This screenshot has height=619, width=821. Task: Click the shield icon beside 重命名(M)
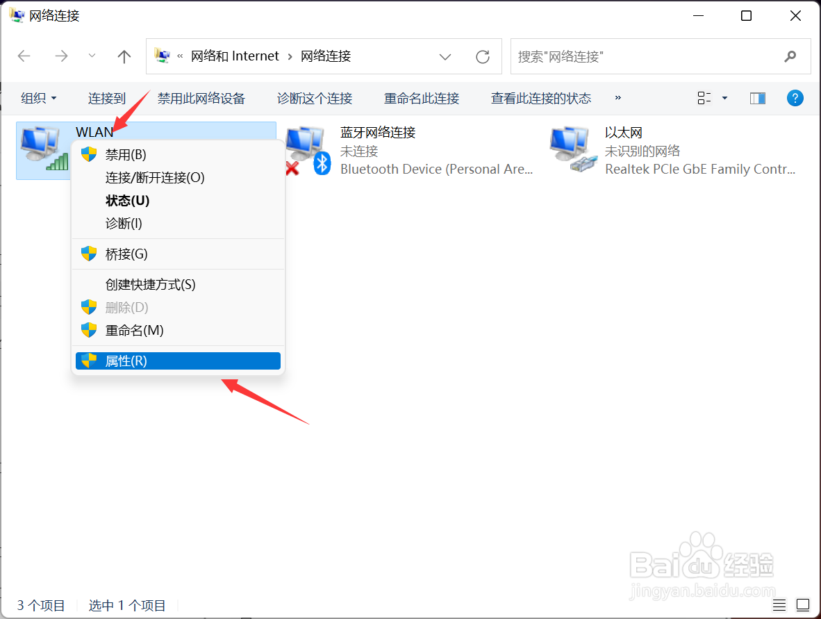(x=89, y=331)
